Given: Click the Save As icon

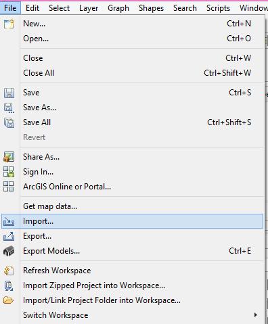Looking at the screenshot, I should point(9,108).
